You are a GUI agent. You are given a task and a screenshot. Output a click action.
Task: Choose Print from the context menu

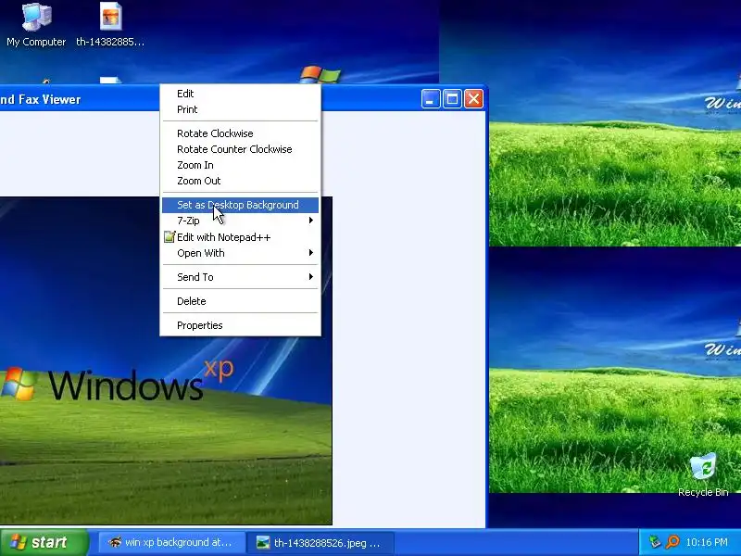pos(241,109)
